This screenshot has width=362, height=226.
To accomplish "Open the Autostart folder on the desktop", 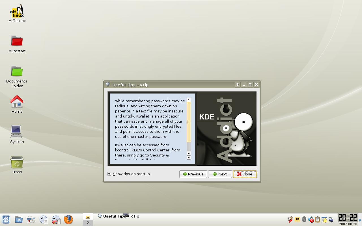I will pos(17,44).
